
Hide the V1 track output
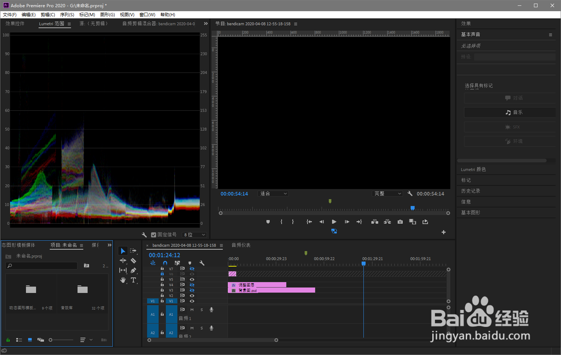point(192,301)
